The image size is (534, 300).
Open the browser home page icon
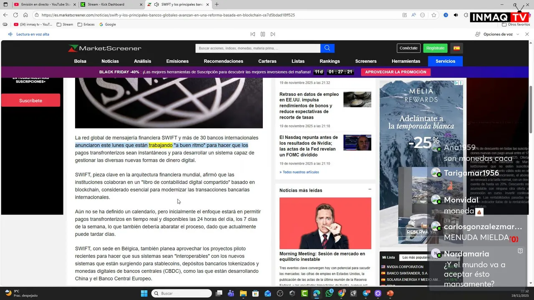(25, 15)
